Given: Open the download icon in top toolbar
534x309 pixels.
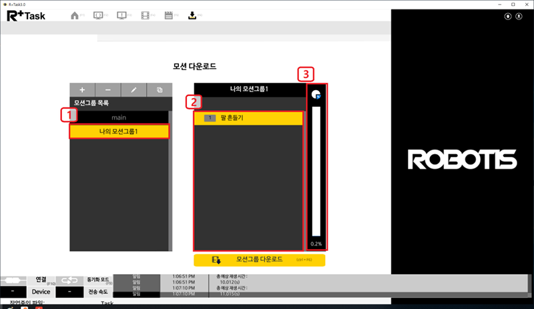Looking at the screenshot, I should (x=192, y=15).
